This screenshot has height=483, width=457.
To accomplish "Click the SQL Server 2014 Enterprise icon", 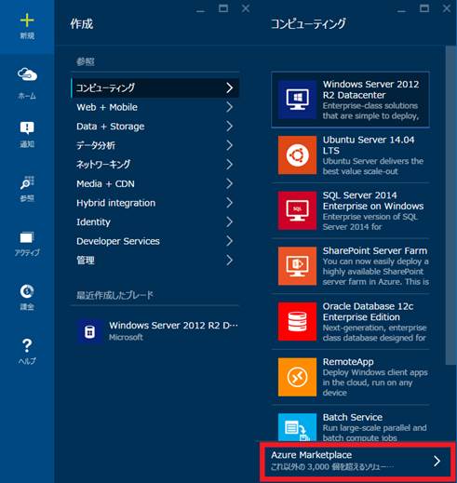I will tap(297, 210).
